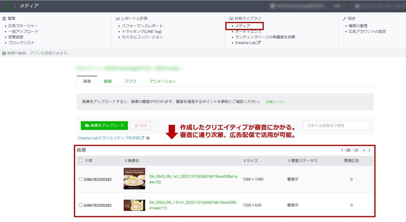This screenshot has height=222, width=406.
Task: Open 変更履歴 menu item
Action: click(15, 37)
